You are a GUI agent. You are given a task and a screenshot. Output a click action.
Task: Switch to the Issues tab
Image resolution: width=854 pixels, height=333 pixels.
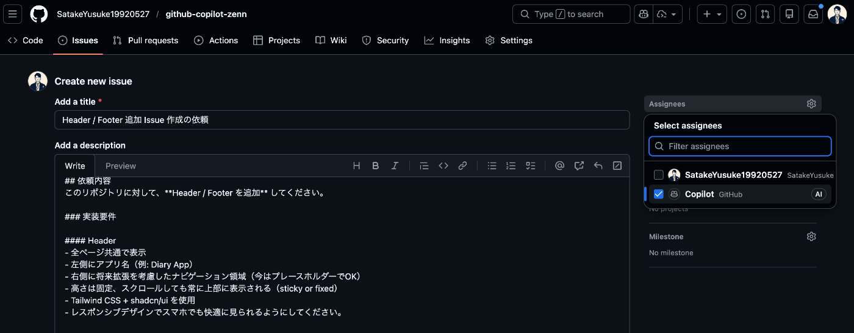tap(78, 40)
